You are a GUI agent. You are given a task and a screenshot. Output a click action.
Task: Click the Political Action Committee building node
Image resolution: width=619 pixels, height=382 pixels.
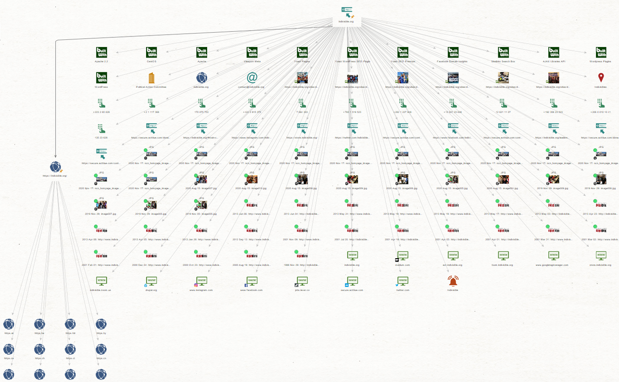click(x=152, y=78)
